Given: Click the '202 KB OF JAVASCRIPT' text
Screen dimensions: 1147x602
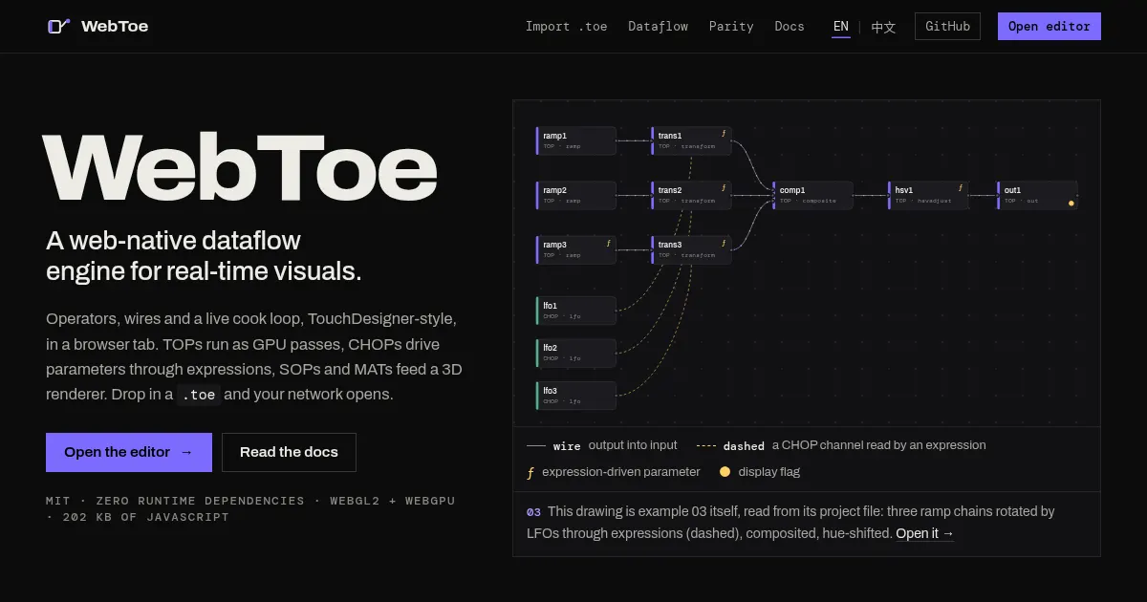Looking at the screenshot, I should click(x=146, y=517).
